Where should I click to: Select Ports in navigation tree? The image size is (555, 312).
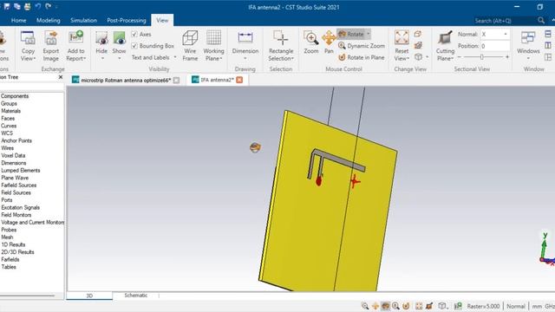[x=6, y=200]
